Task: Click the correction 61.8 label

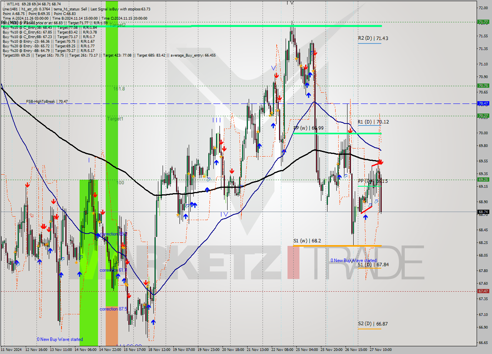Action: coord(113,270)
